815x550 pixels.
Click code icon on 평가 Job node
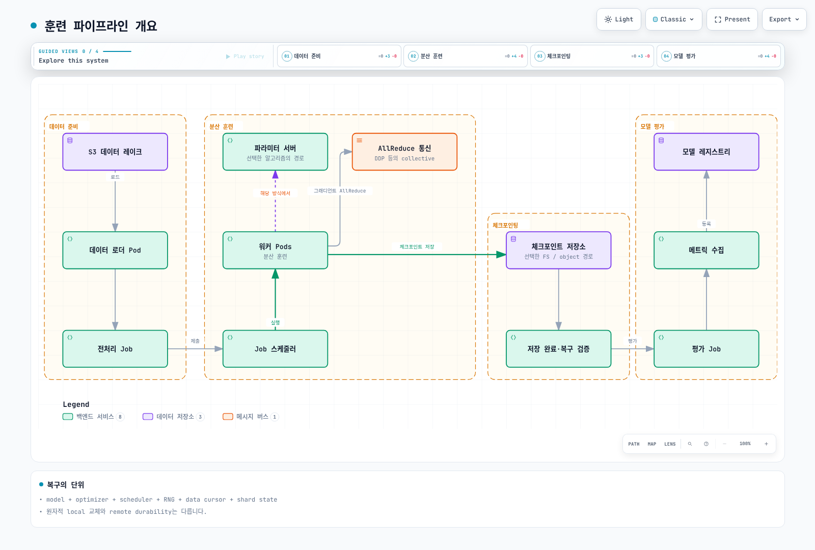click(661, 338)
